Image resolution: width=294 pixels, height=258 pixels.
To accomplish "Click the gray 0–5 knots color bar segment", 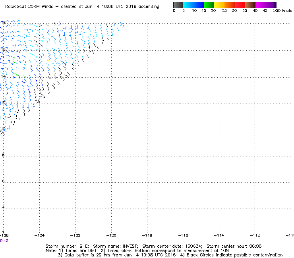I will click(x=178, y=5).
